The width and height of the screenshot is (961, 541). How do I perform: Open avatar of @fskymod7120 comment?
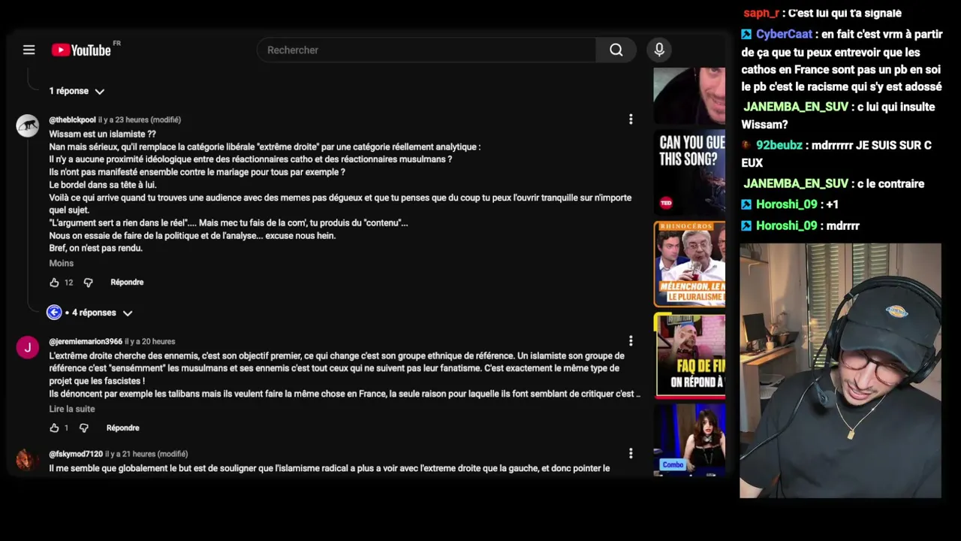(28, 459)
